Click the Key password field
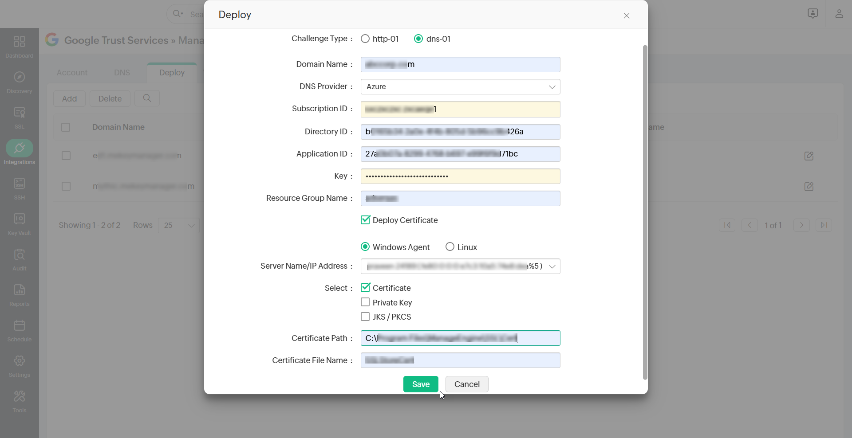Image resolution: width=852 pixels, height=438 pixels. point(460,176)
